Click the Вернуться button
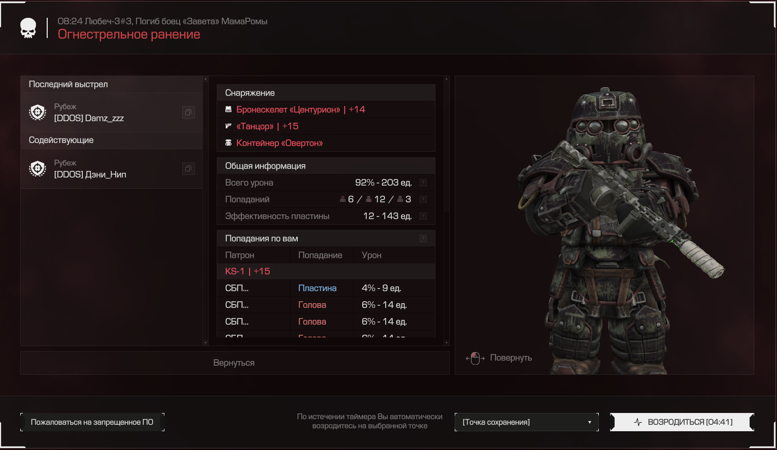The image size is (777, 450). click(234, 363)
